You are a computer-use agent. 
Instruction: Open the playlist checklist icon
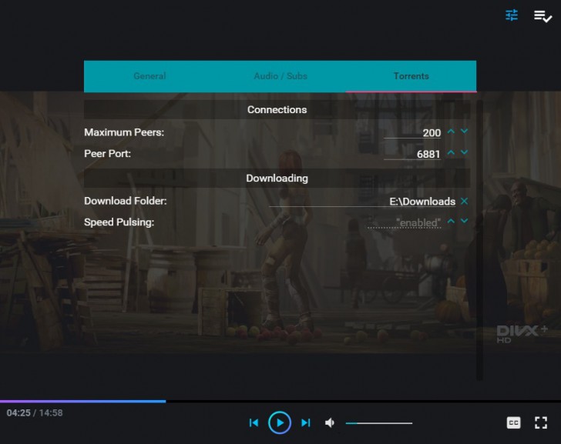(543, 16)
